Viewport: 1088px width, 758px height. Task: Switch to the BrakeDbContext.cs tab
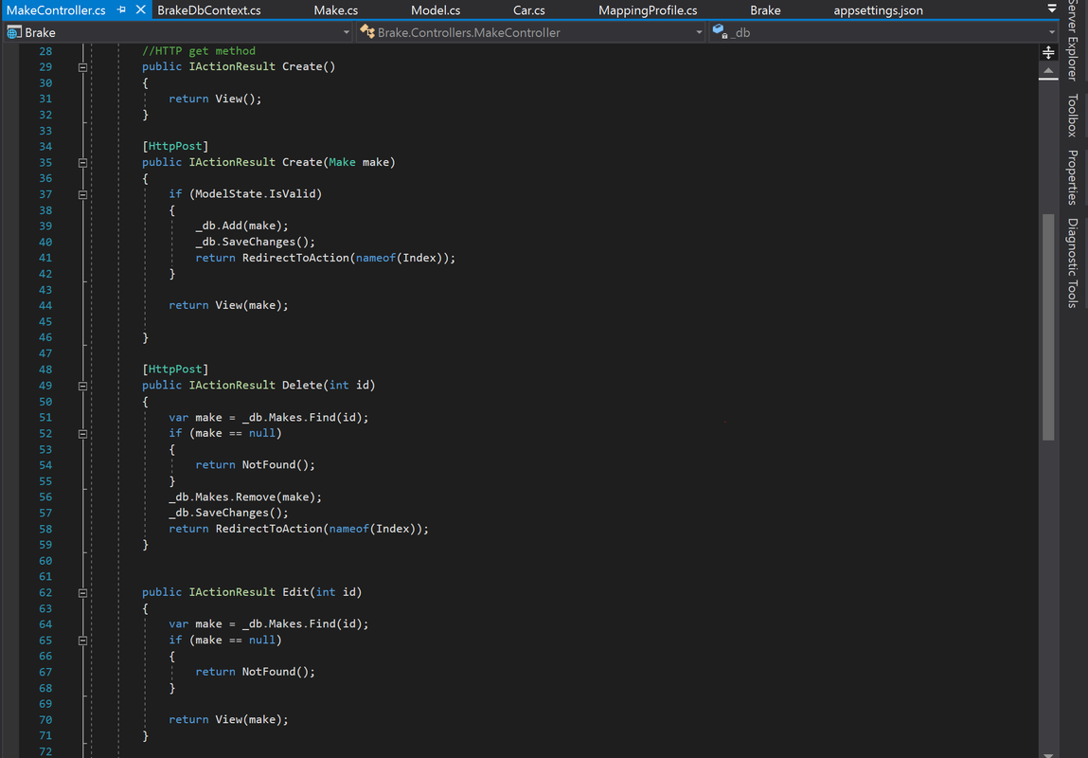tap(209, 9)
